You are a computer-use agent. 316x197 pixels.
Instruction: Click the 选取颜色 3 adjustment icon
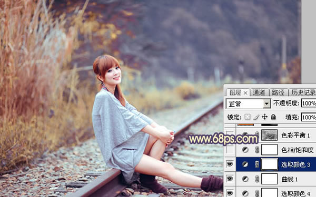pos(245,164)
